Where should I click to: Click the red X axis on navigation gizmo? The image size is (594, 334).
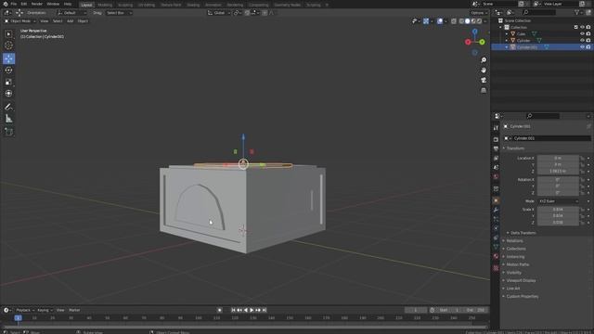(x=468, y=42)
